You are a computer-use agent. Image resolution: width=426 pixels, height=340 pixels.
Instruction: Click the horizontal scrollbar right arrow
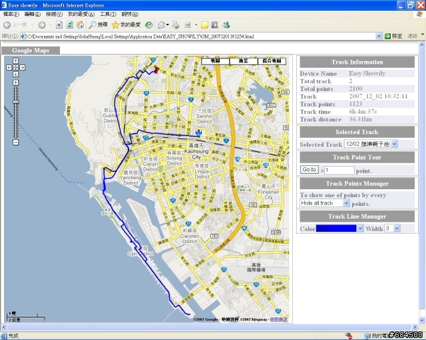[415, 327]
